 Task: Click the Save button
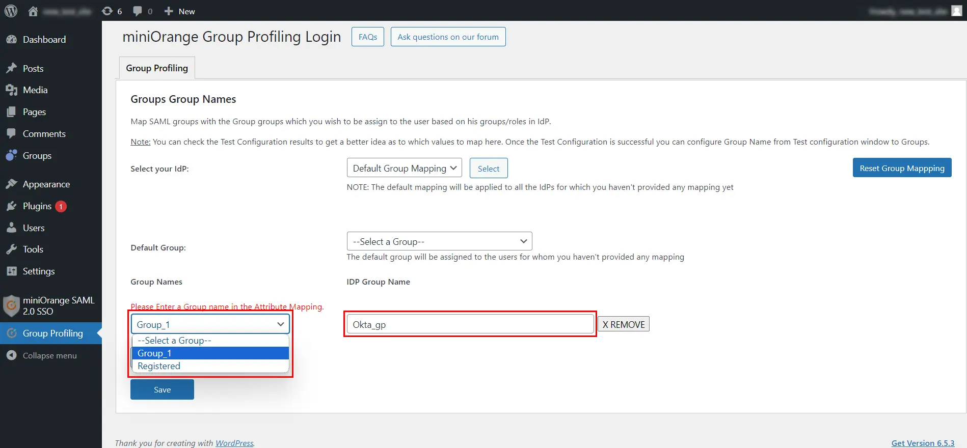(162, 389)
